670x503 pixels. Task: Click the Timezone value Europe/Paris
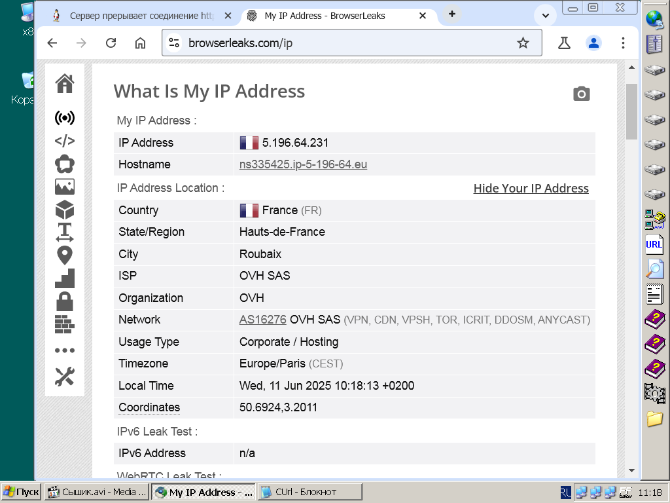pyautogui.click(x=272, y=363)
